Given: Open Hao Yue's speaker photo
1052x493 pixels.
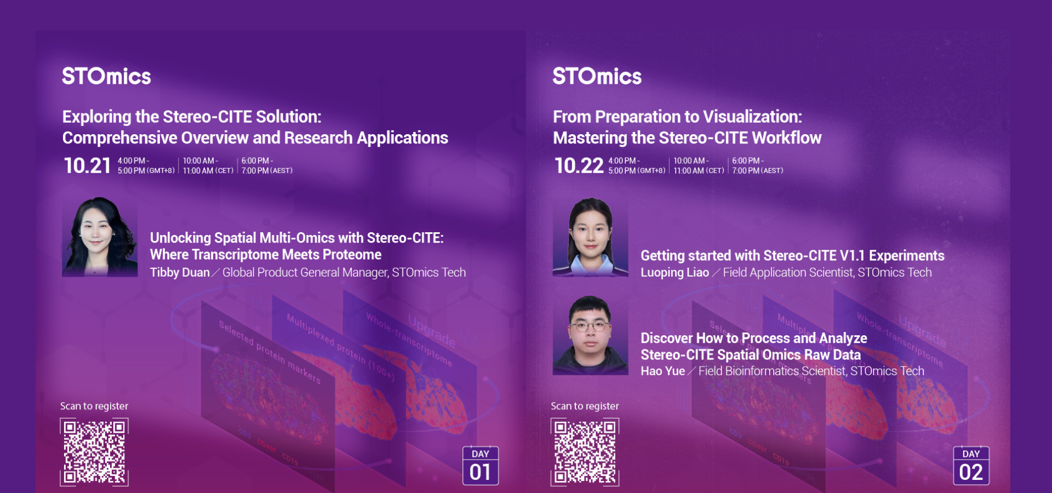Looking at the screenshot, I should (x=590, y=335).
